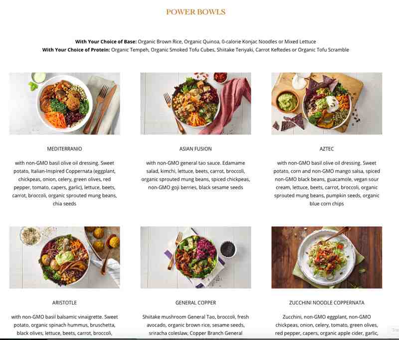The height and width of the screenshot is (340, 399).
Task: Click the ARISTOTLE title
Action: coord(64,303)
